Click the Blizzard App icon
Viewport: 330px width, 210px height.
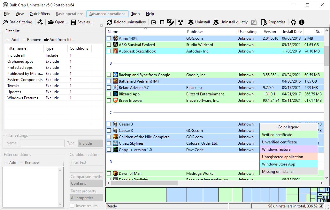pyautogui.click(x=115, y=94)
